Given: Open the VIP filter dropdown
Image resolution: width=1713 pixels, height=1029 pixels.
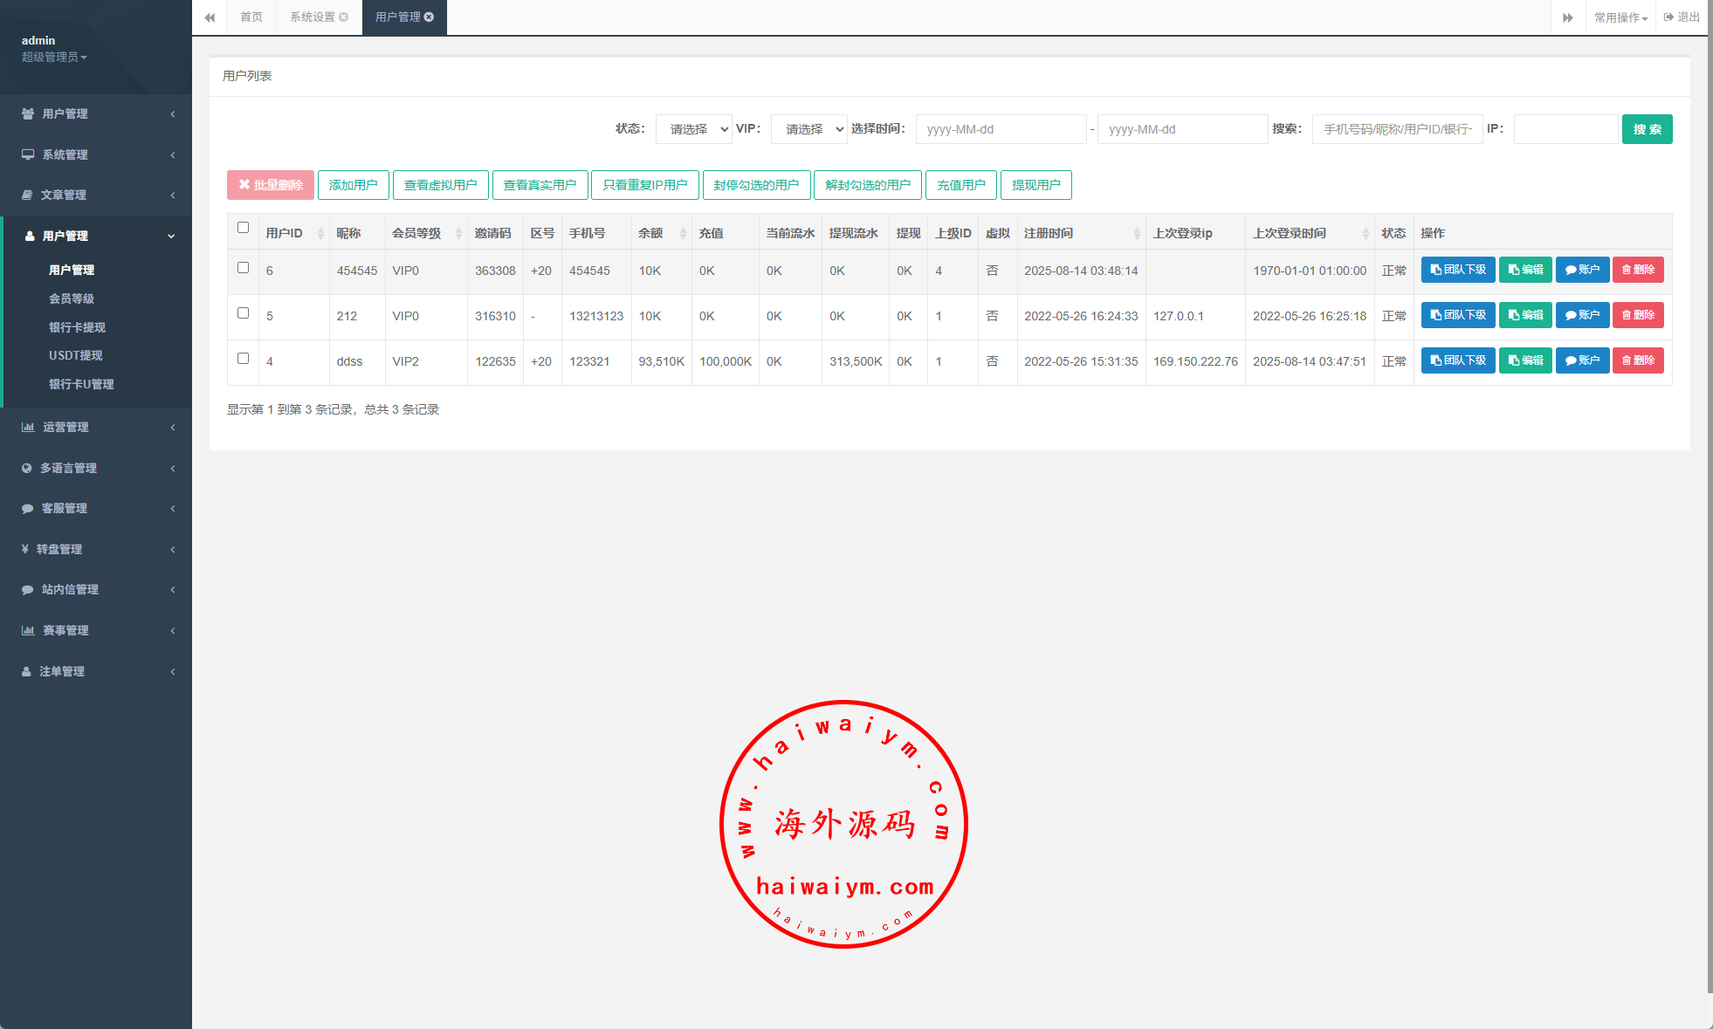Looking at the screenshot, I should click(809, 129).
